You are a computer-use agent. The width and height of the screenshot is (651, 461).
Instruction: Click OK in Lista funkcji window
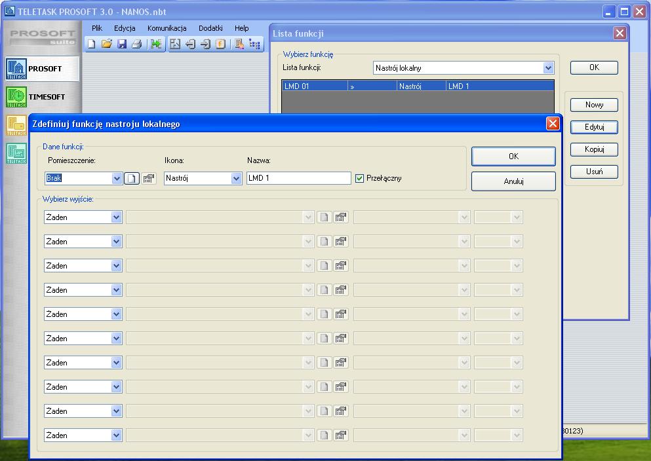594,67
